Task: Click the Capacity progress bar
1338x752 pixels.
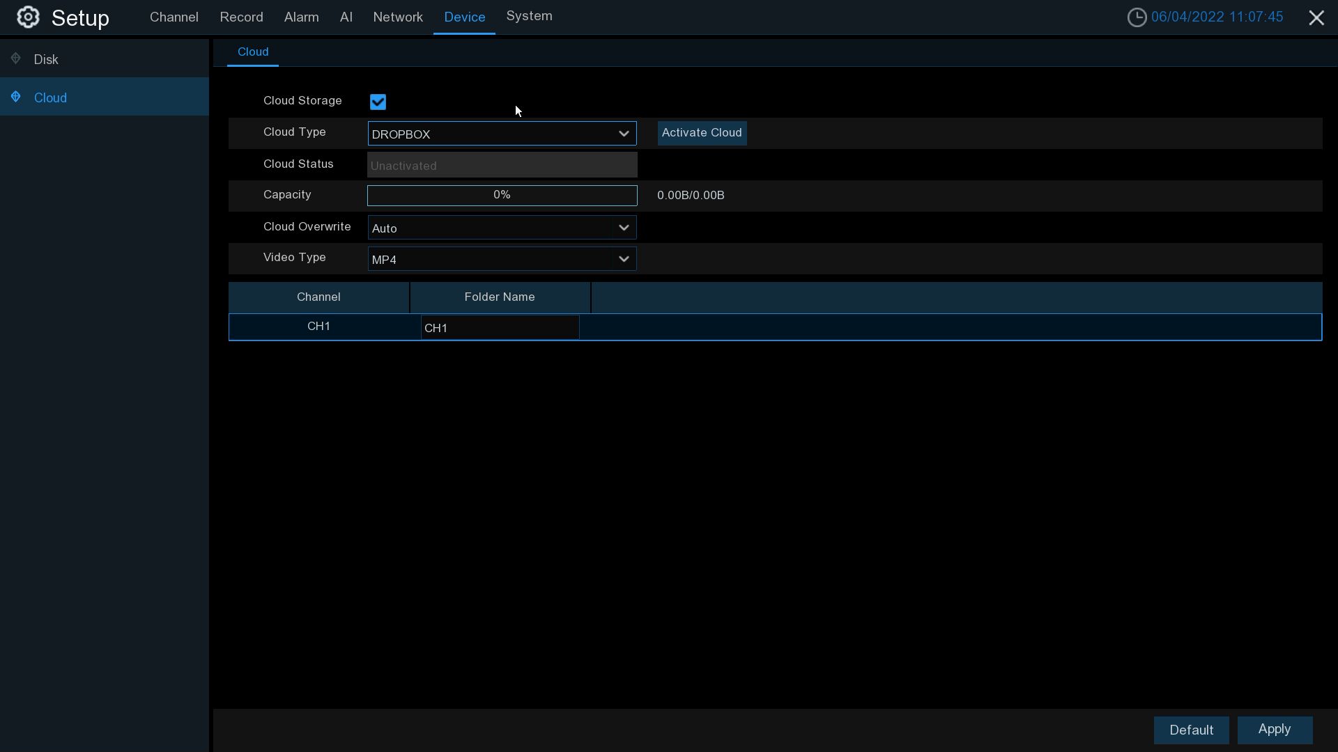Action: point(502,196)
